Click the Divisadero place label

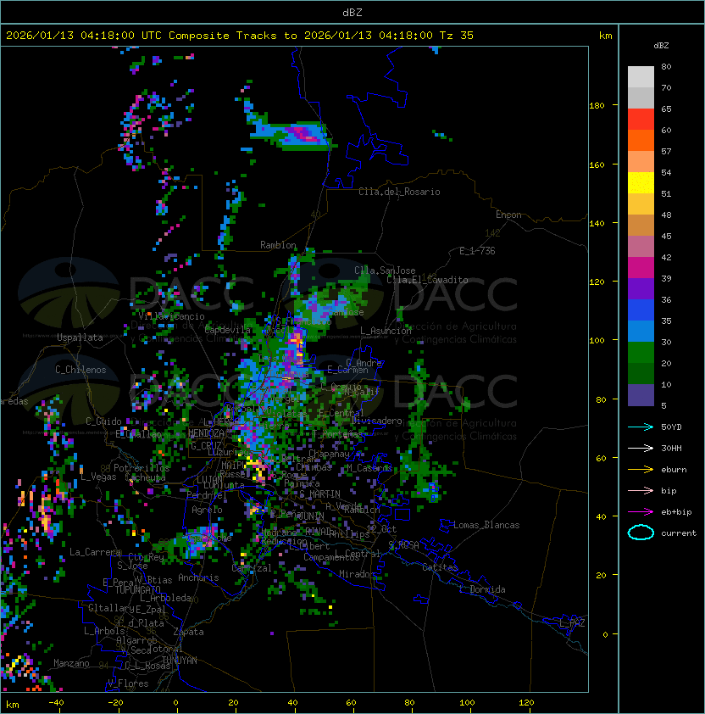376,421
